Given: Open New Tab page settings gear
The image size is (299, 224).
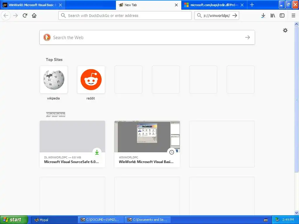Looking at the screenshot, I should click(x=285, y=30).
